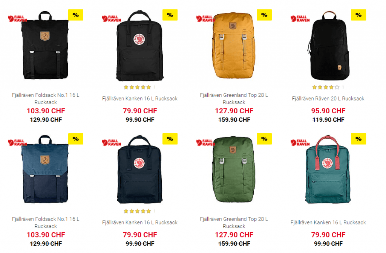
Task: Click the four-star rating under Räven backpack
Action: coord(326,87)
